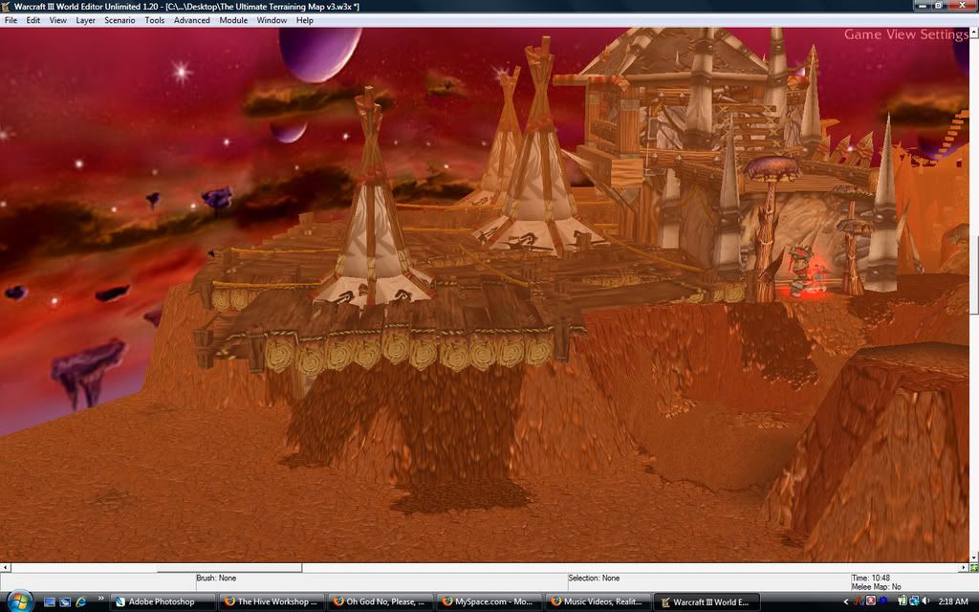Open the Tools menu
The width and height of the screenshot is (979, 612).
tap(154, 20)
